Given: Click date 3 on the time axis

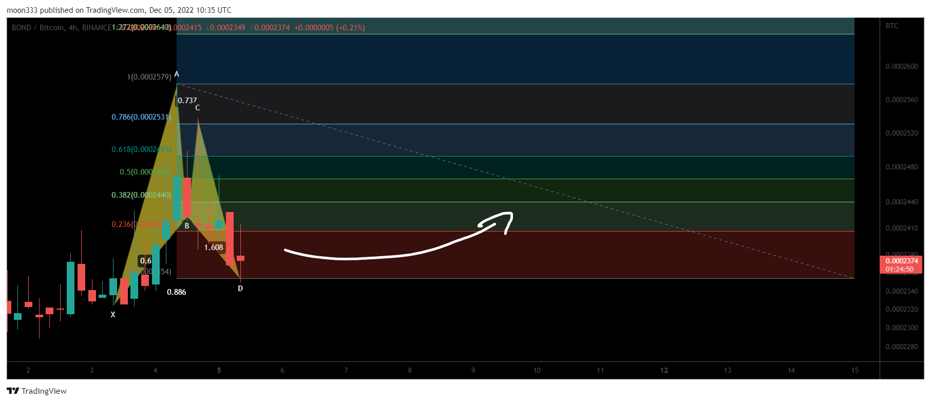Looking at the screenshot, I should point(92,370).
